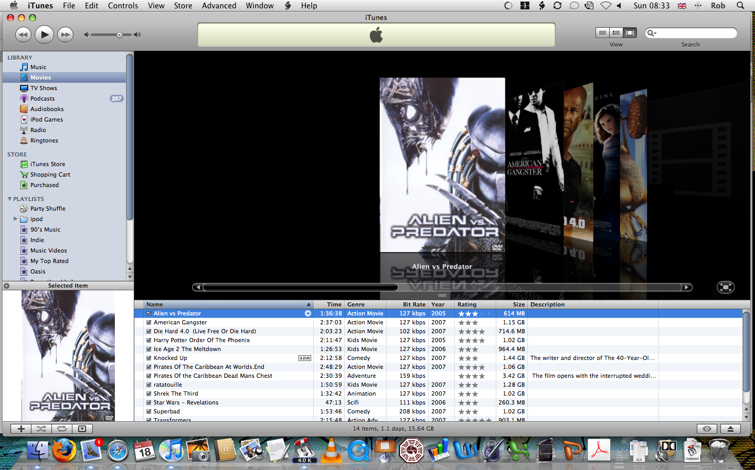The height and width of the screenshot is (470, 755).
Task: Advance Cover Flow with right arrow
Action: [x=686, y=287]
